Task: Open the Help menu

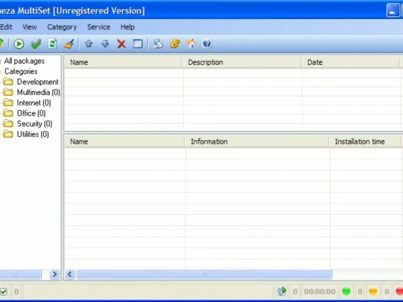Action: click(x=127, y=27)
